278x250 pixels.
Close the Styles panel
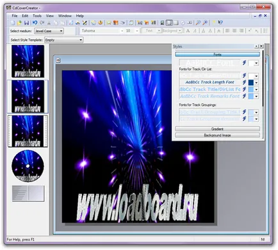tap(261, 46)
